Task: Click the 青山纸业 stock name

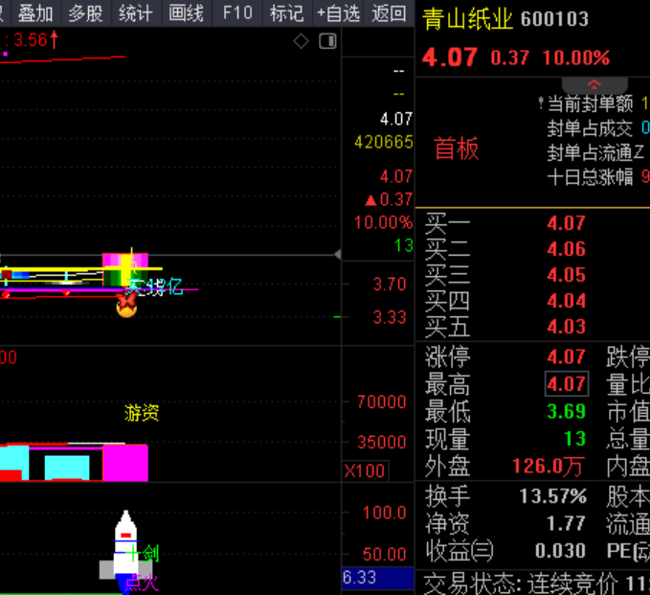Action: pos(467,18)
